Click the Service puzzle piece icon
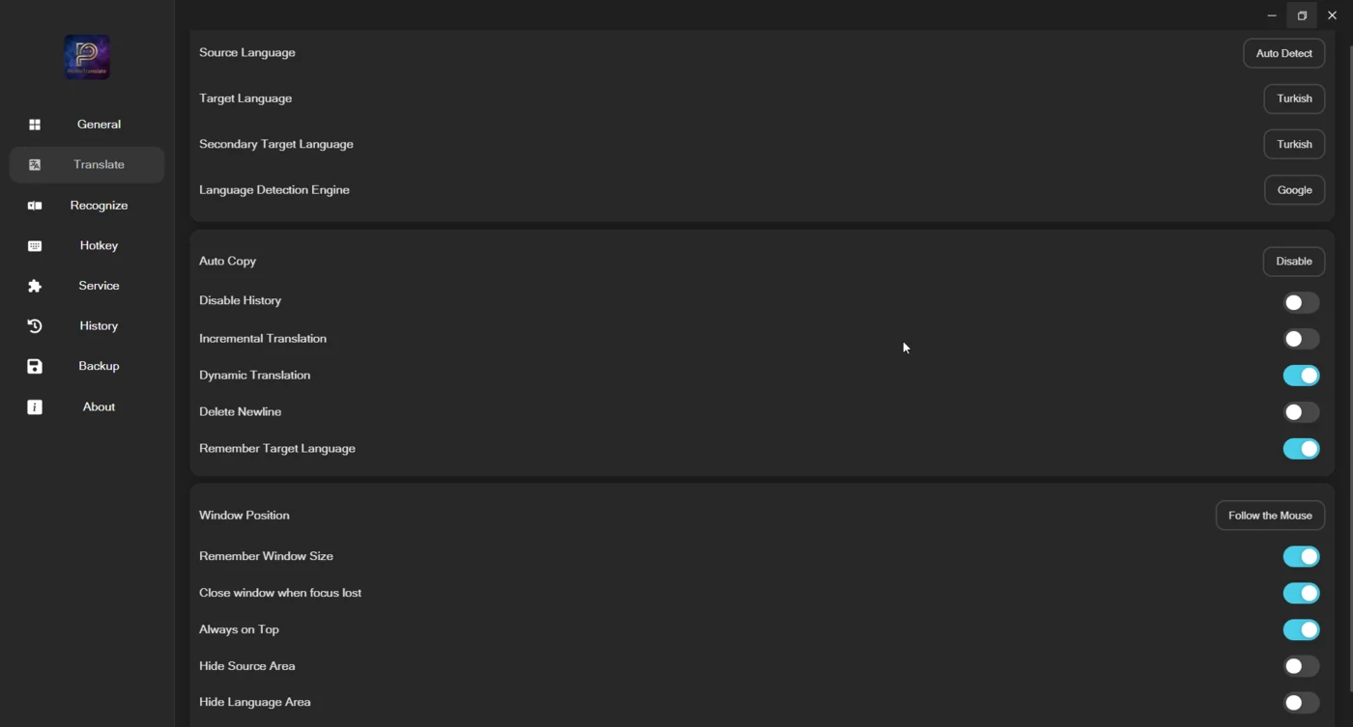This screenshot has width=1353, height=727. [x=35, y=287]
